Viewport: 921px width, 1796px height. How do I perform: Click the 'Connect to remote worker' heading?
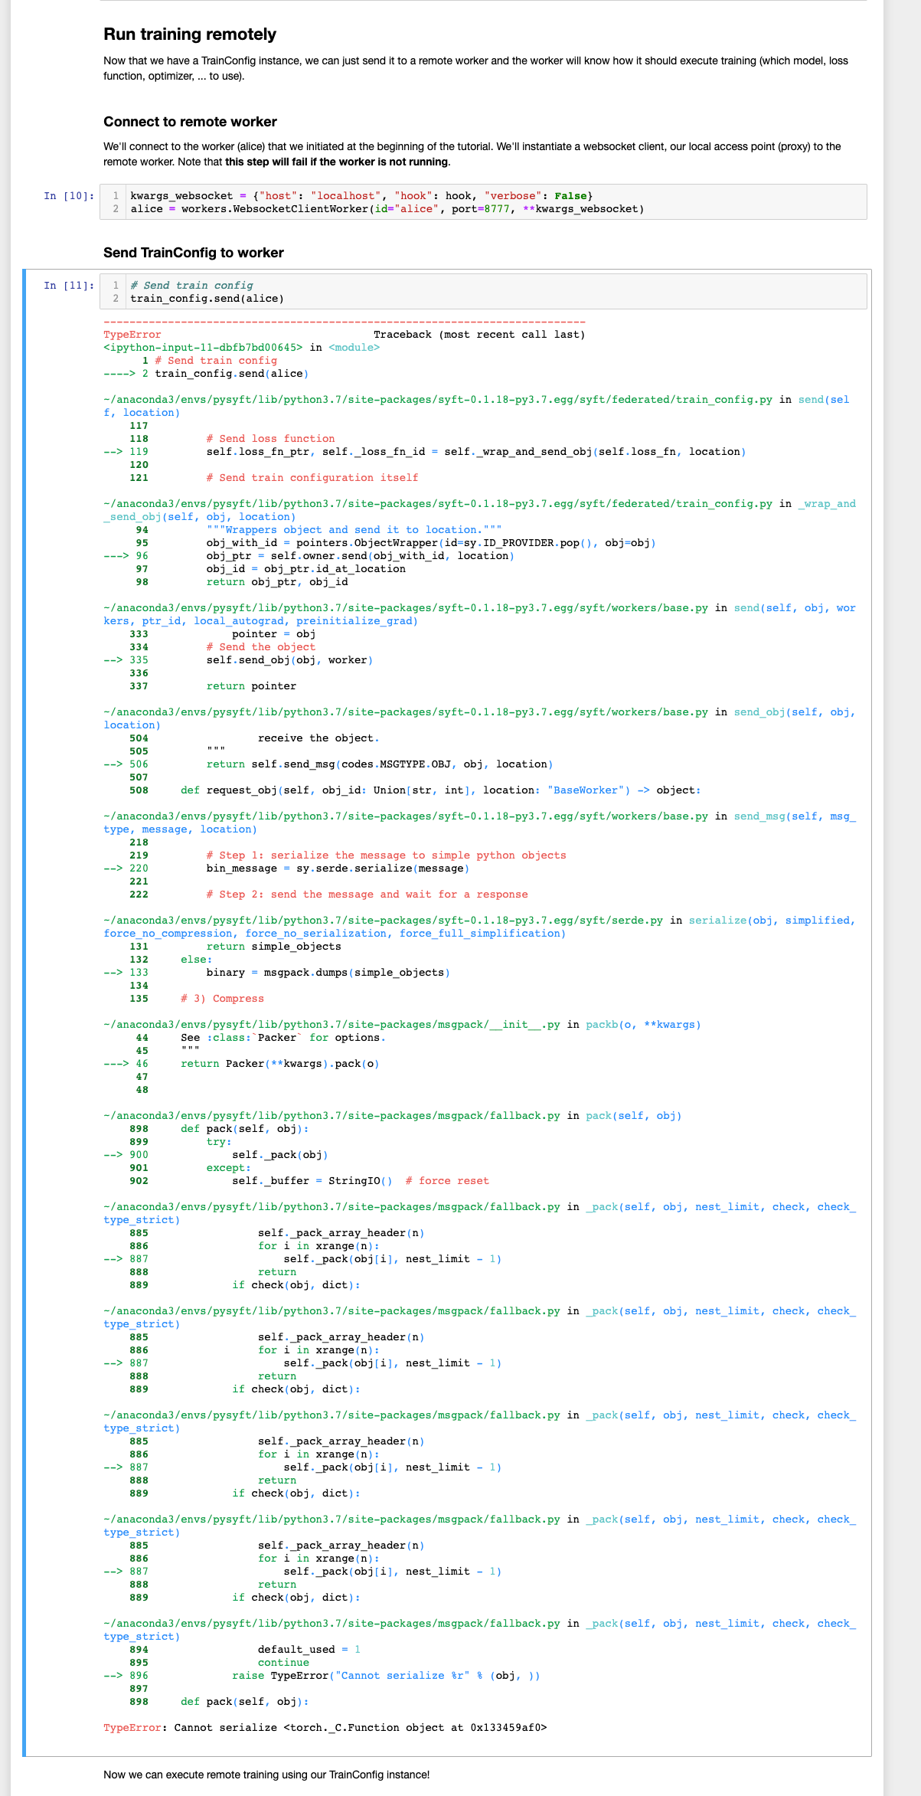point(190,122)
